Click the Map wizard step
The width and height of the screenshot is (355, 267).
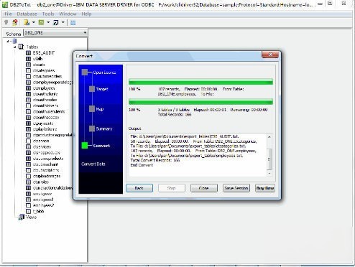[x=100, y=109]
